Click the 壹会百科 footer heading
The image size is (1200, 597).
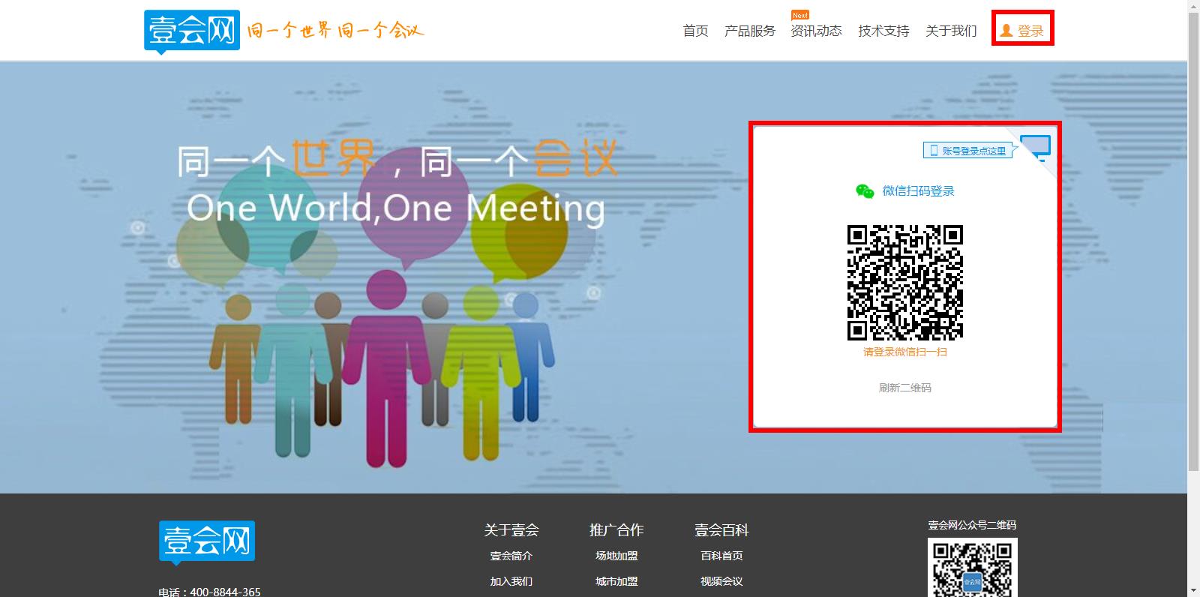tap(721, 530)
